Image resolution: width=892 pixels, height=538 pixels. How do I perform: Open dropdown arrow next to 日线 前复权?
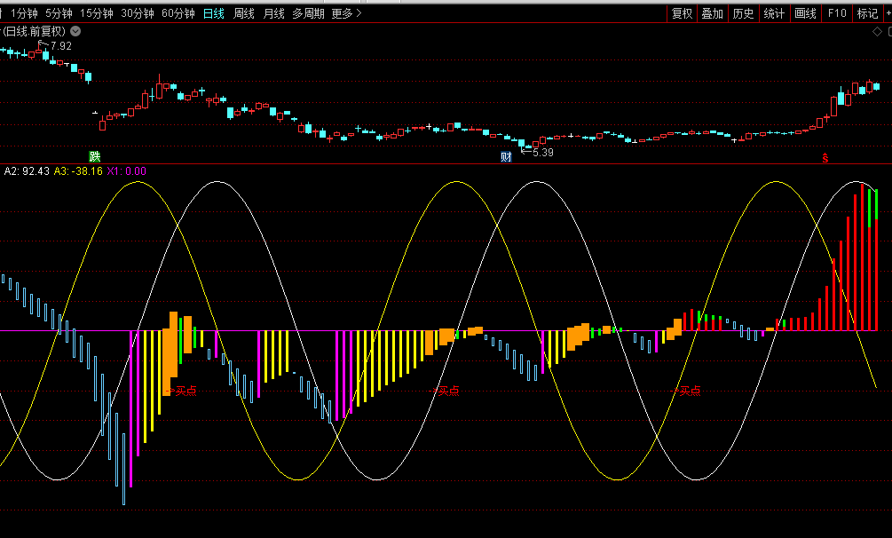point(75,31)
